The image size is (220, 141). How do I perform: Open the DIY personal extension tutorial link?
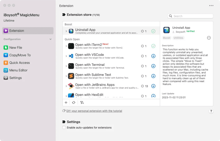click(x=94, y=111)
